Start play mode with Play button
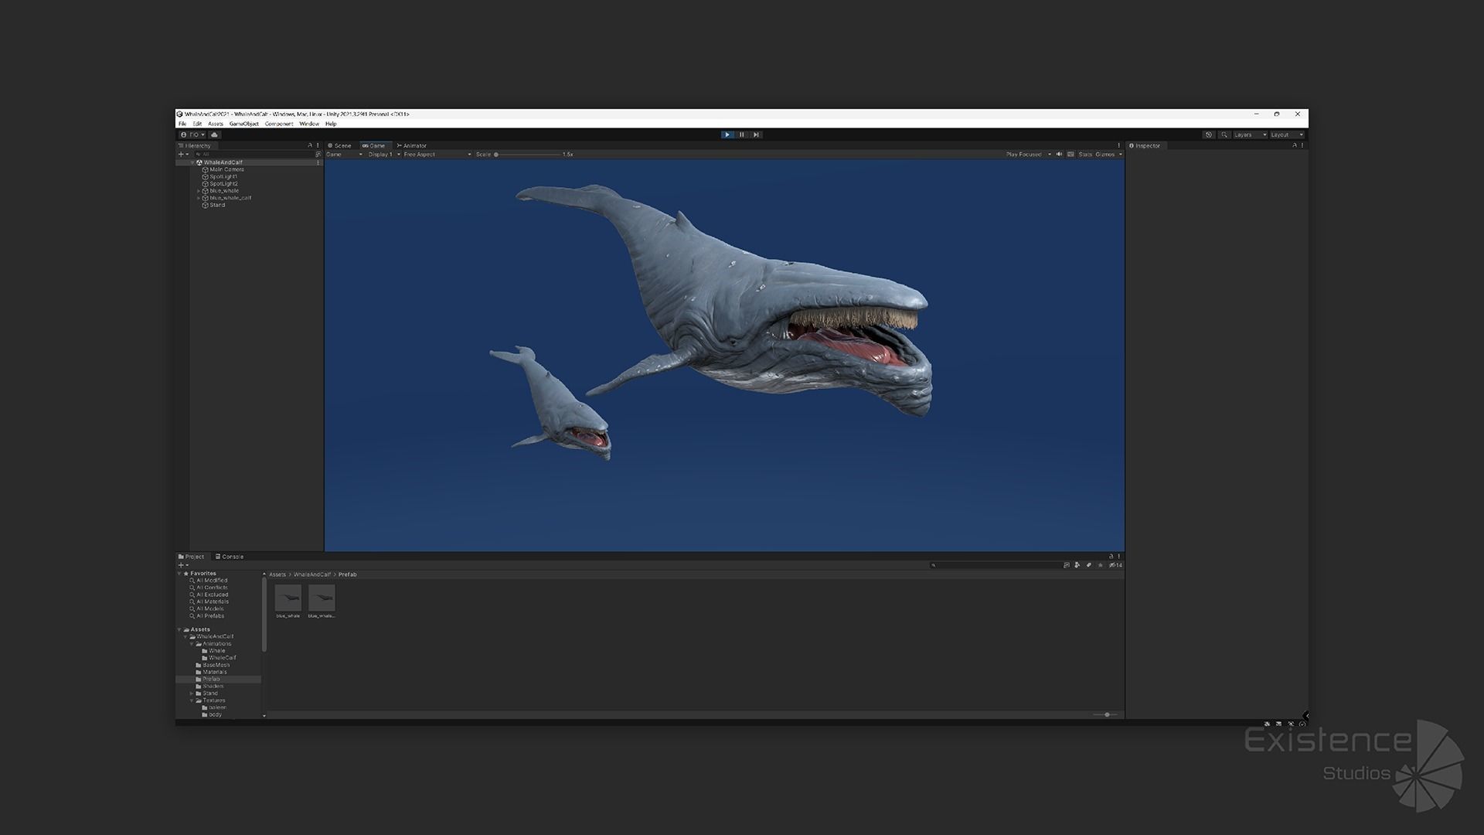Viewport: 1484px width, 835px height. tap(727, 135)
